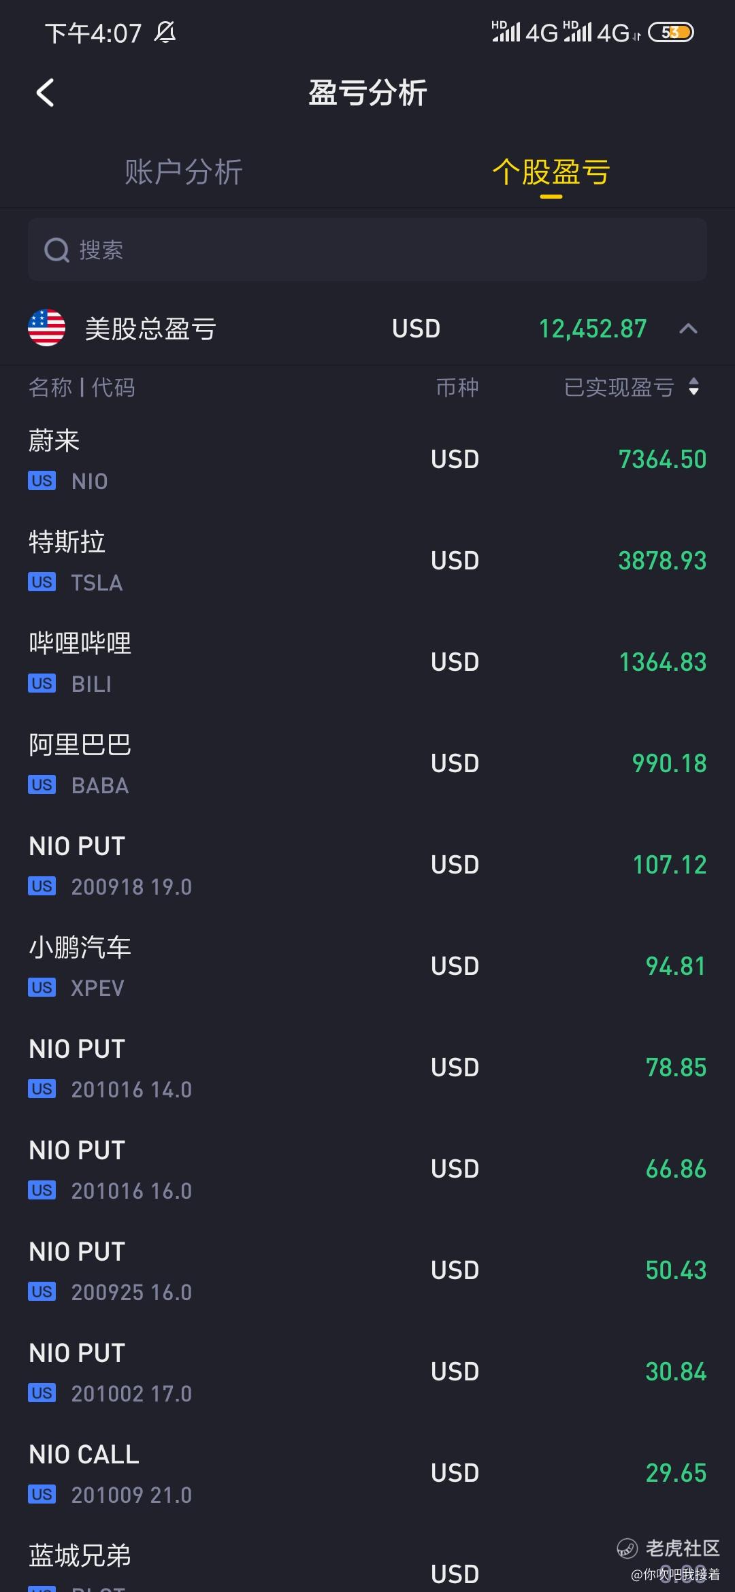Tap the US flag icon

click(x=46, y=328)
